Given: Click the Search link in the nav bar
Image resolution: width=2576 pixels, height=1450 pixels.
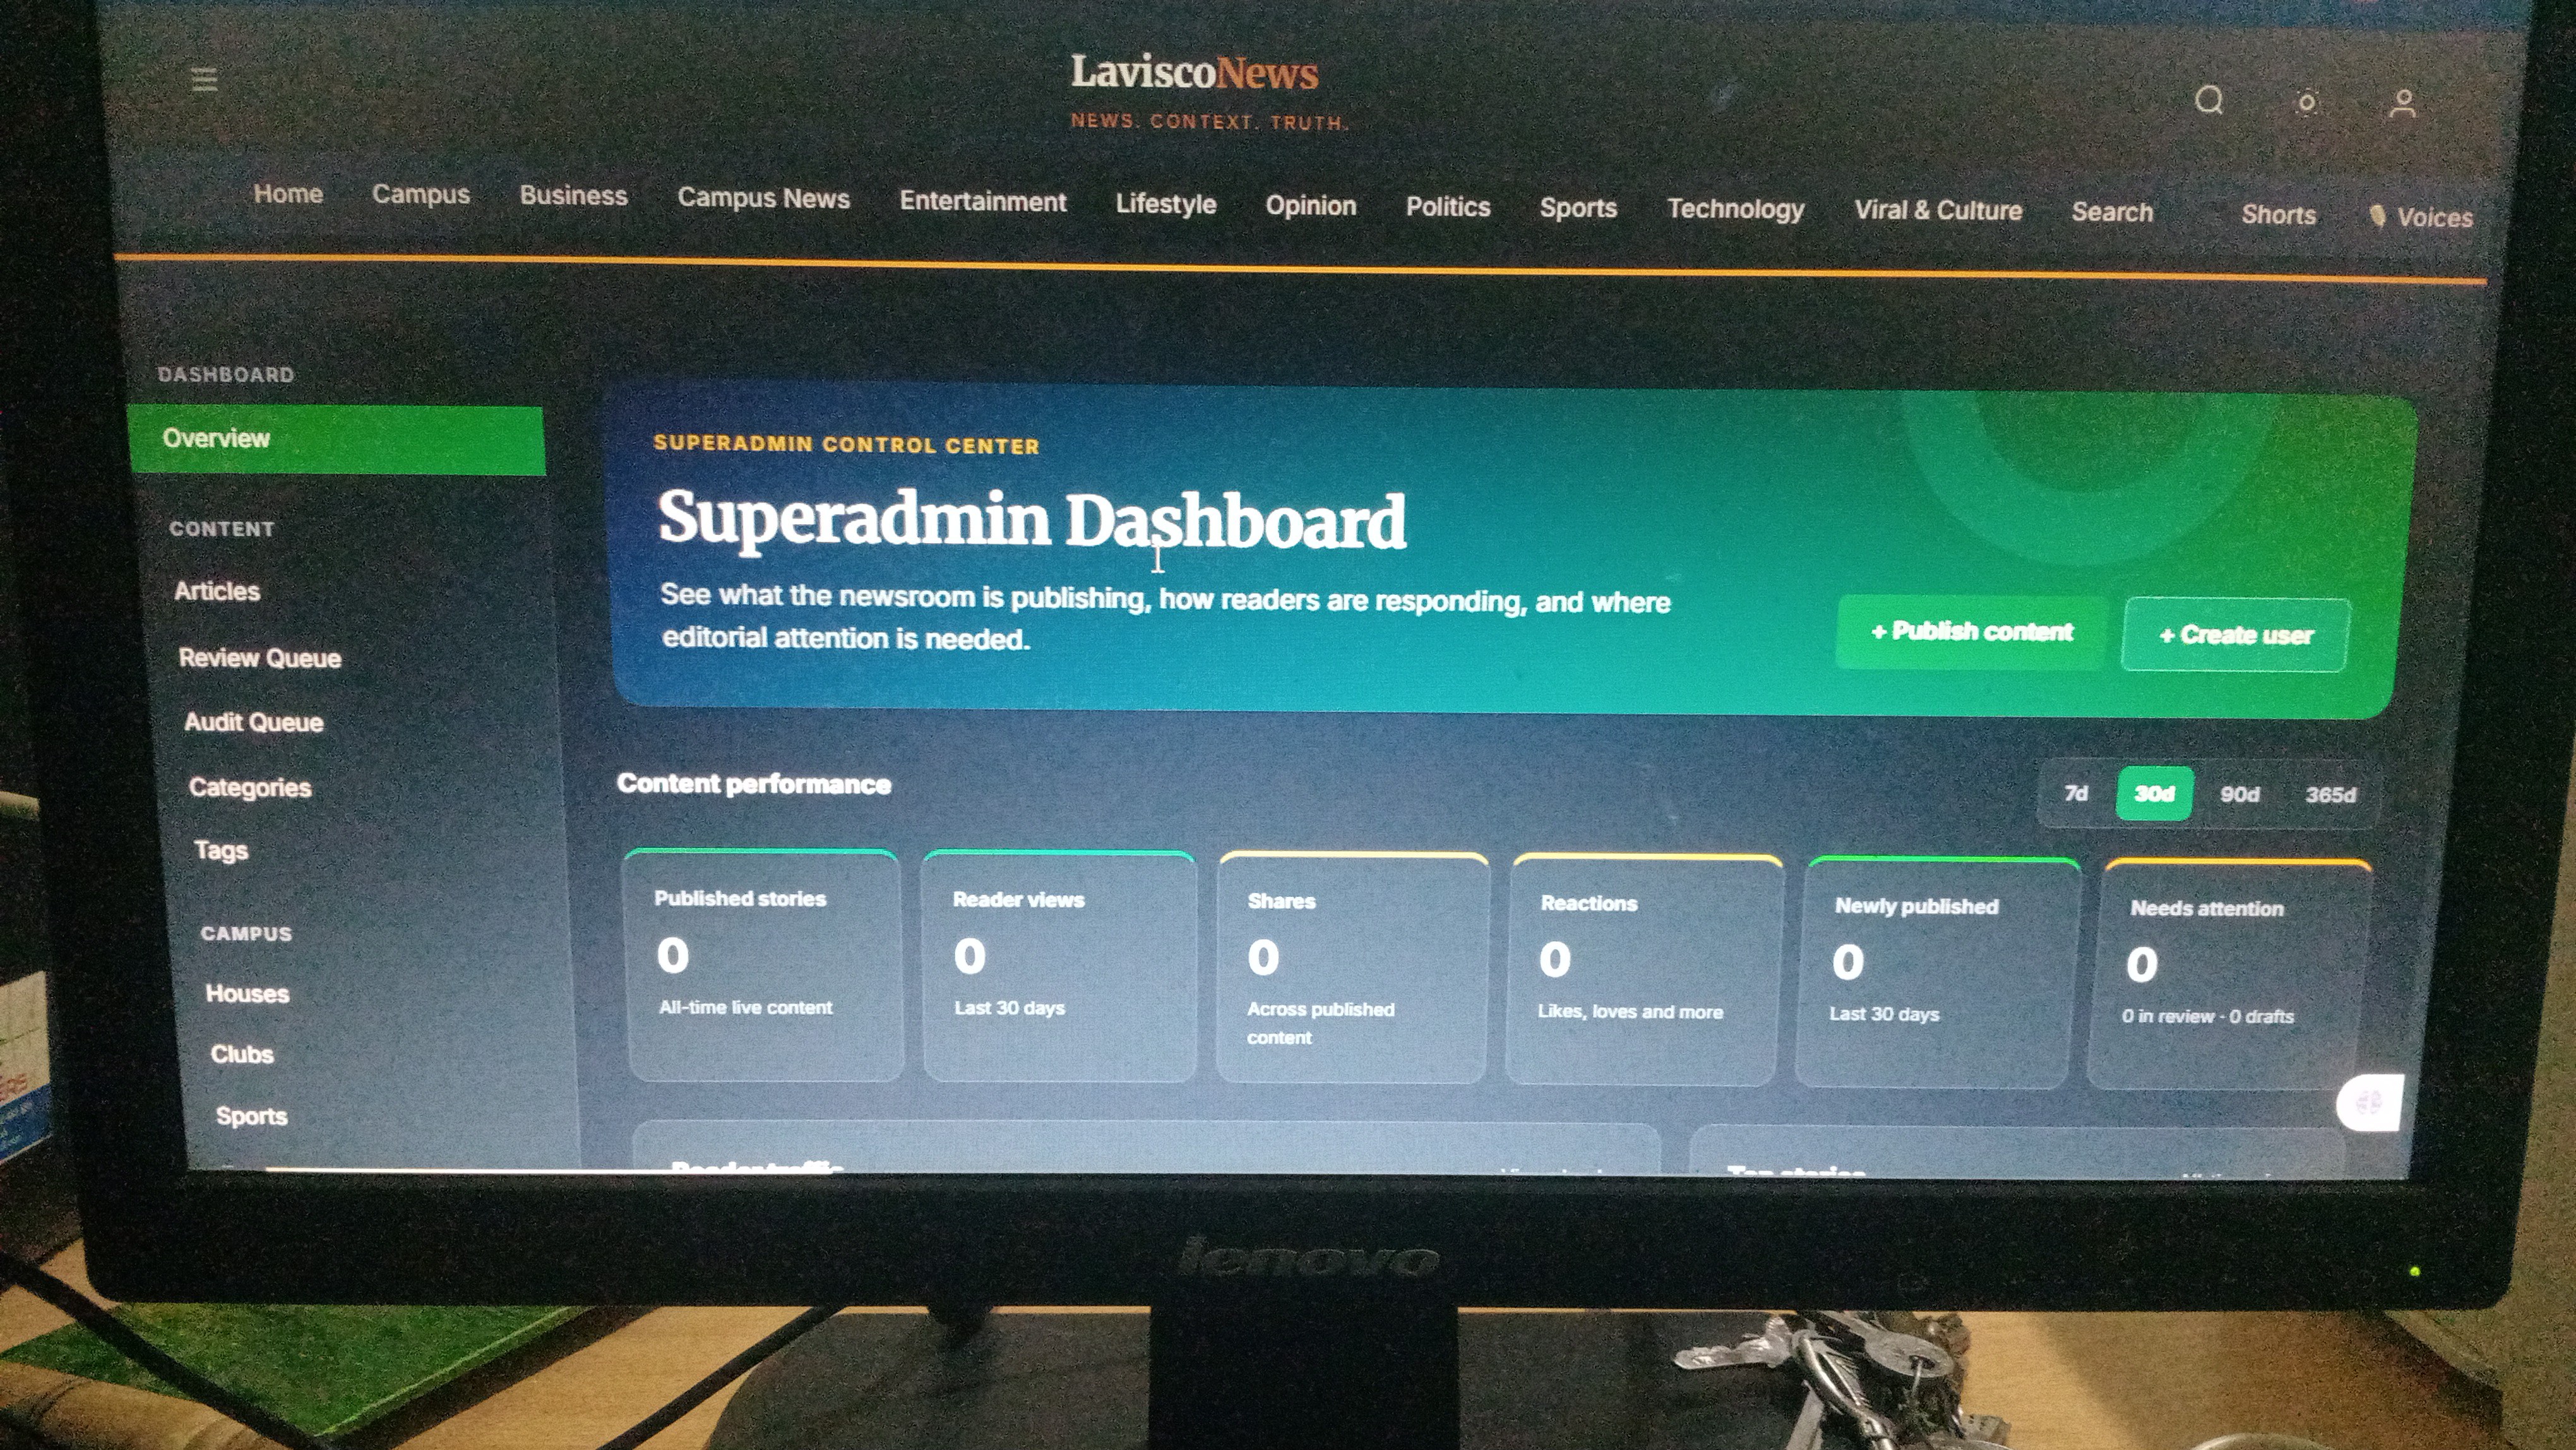Looking at the screenshot, I should tap(2112, 212).
